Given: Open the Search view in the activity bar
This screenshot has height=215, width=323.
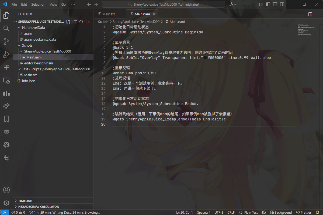Looking at the screenshot, I should (6, 28).
